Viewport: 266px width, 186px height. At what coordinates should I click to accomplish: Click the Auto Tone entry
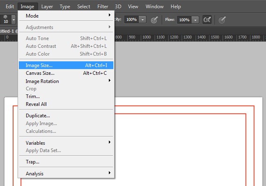point(66,38)
